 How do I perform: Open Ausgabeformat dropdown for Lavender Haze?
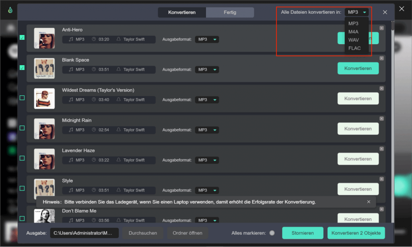(x=207, y=160)
